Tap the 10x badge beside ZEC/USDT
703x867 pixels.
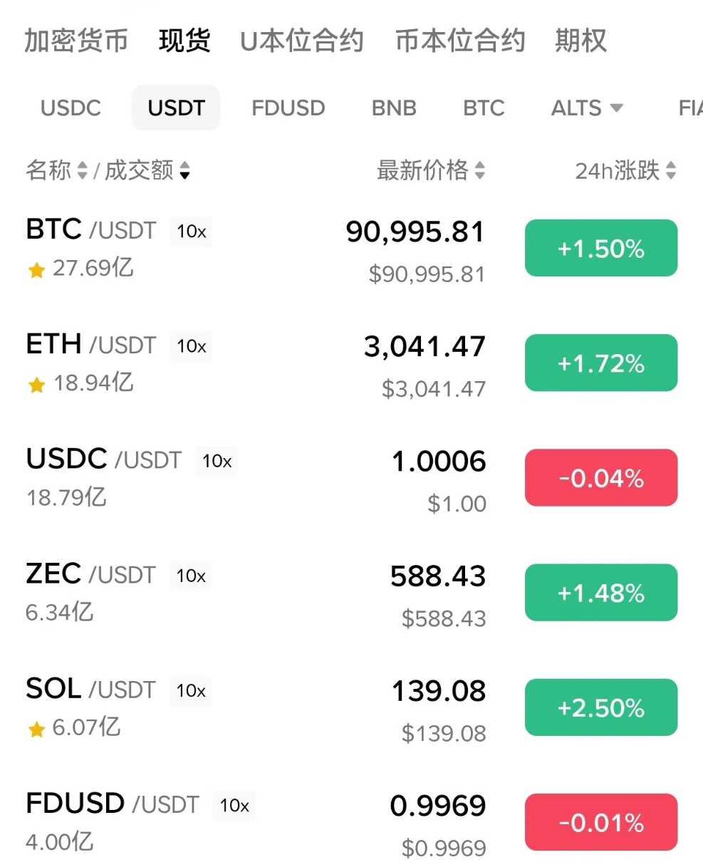click(191, 576)
